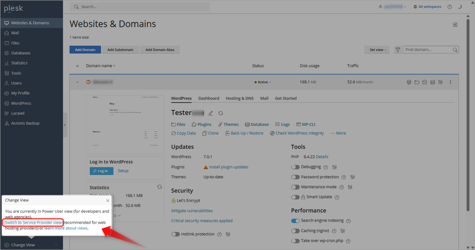Open the Hosting & DNS tab
The width and height of the screenshot is (475, 250).
240,99
